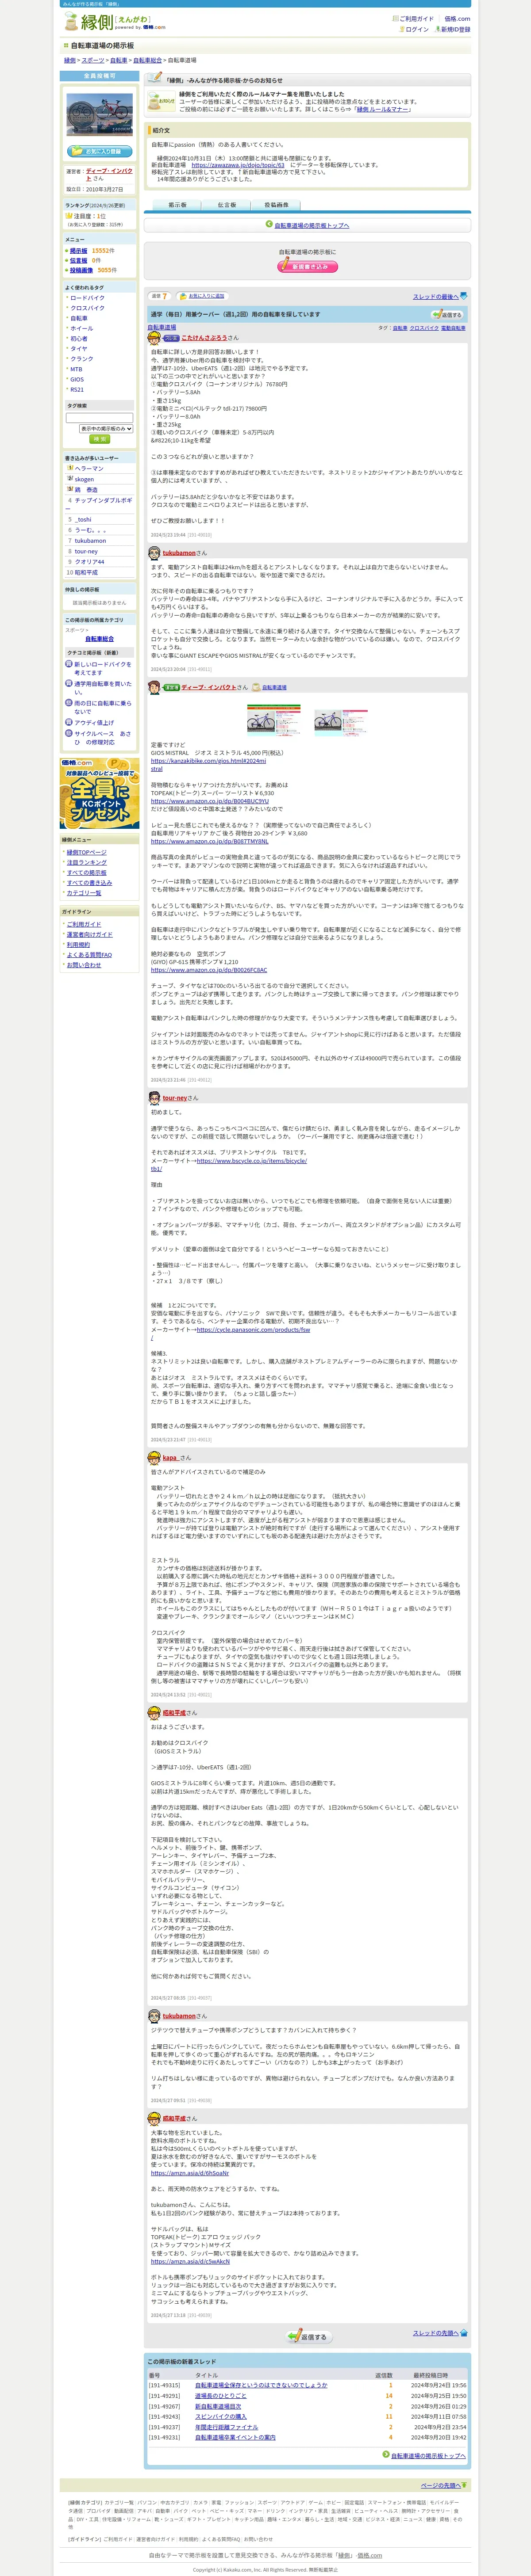
Task: Open thread 年間走行距離ファイナル
Action: 227,2427
